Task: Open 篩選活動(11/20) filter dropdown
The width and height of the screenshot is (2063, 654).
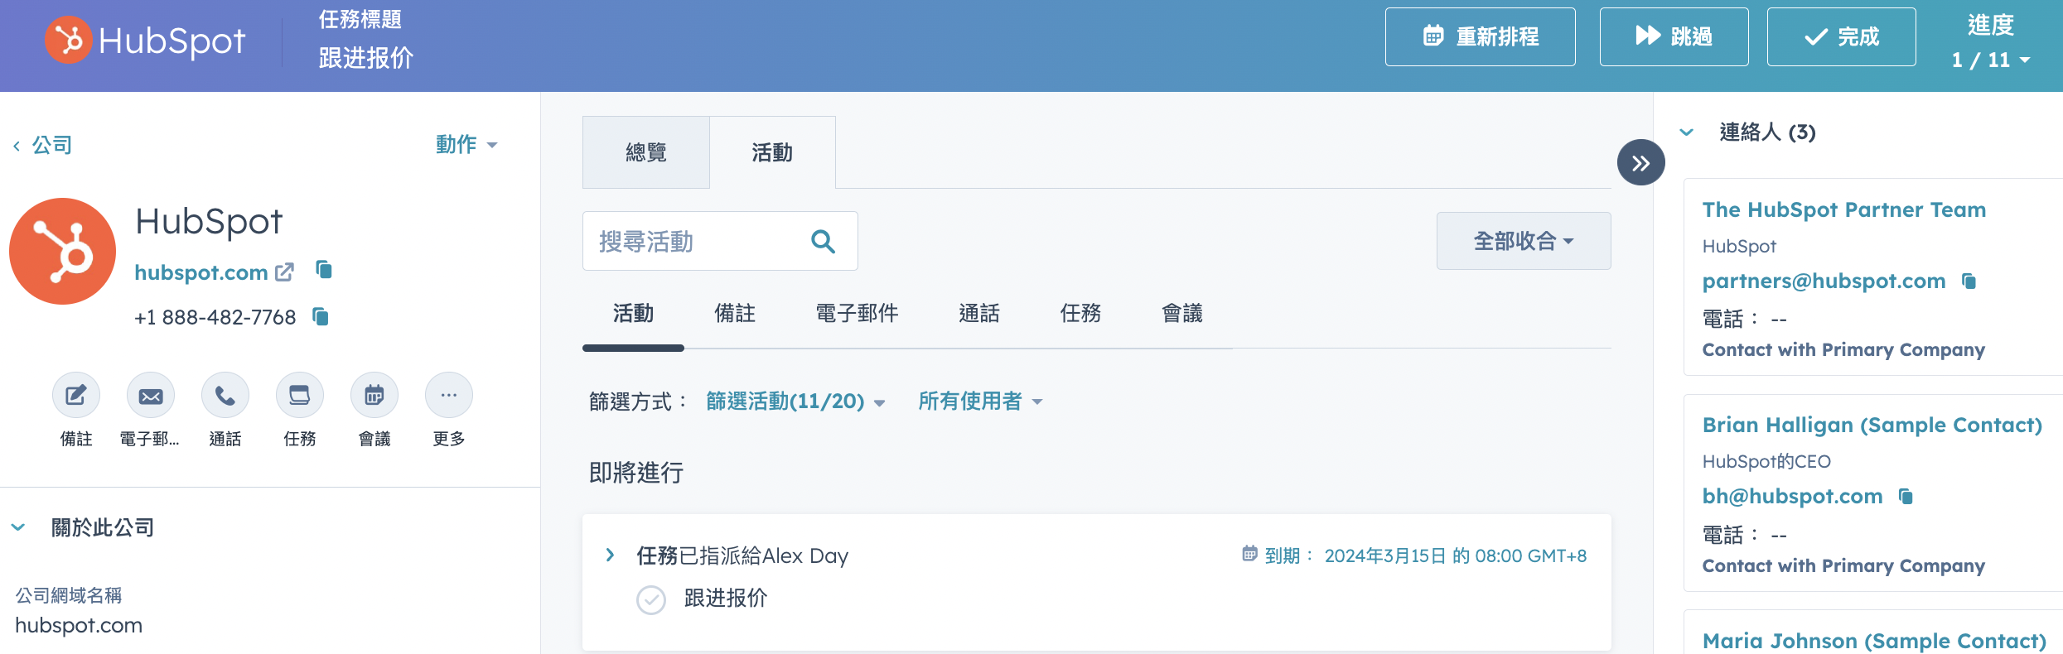Action: pyautogui.click(x=795, y=402)
